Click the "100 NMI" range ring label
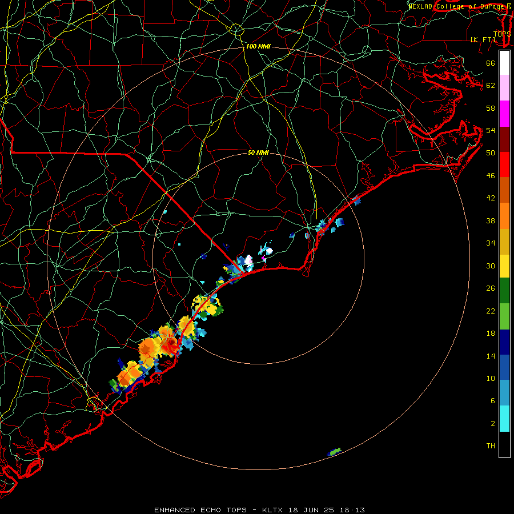The height and width of the screenshot is (514, 514). pyautogui.click(x=258, y=47)
